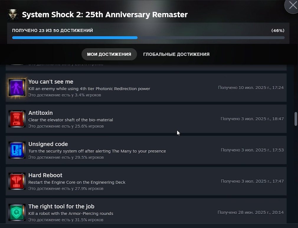Screen dimensions: 298x228
Task: Click the game title System Shock 2 heading
Action: click(x=105, y=15)
